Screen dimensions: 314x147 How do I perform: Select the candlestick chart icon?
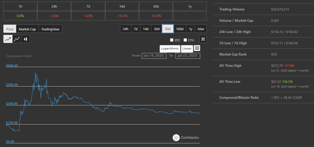coord(25,39)
